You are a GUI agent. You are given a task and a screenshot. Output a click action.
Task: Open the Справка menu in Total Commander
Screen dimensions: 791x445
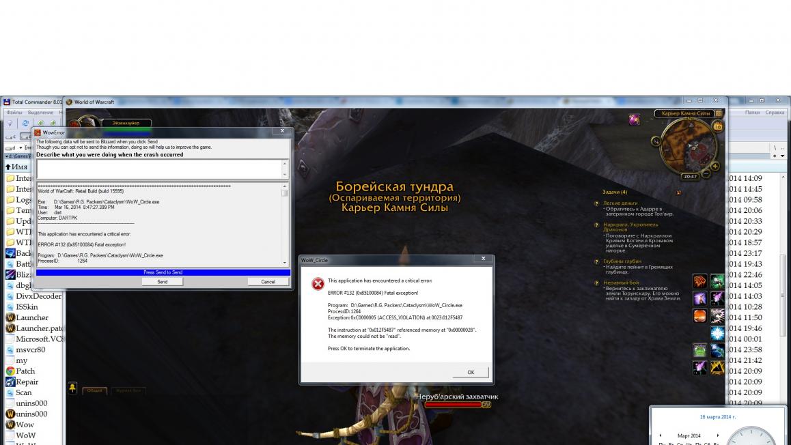point(775,113)
